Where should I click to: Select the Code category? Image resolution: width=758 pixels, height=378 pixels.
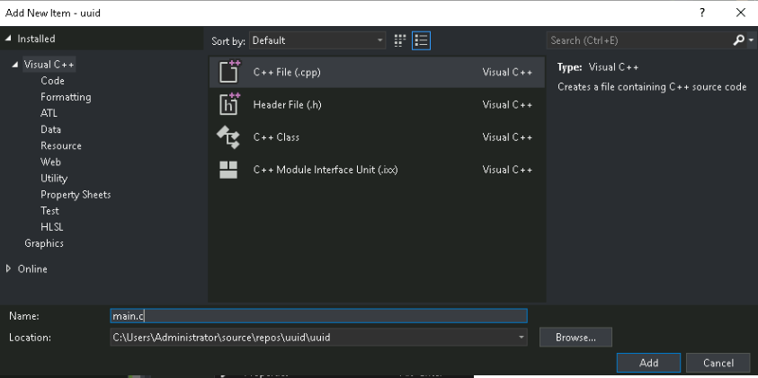[52, 81]
